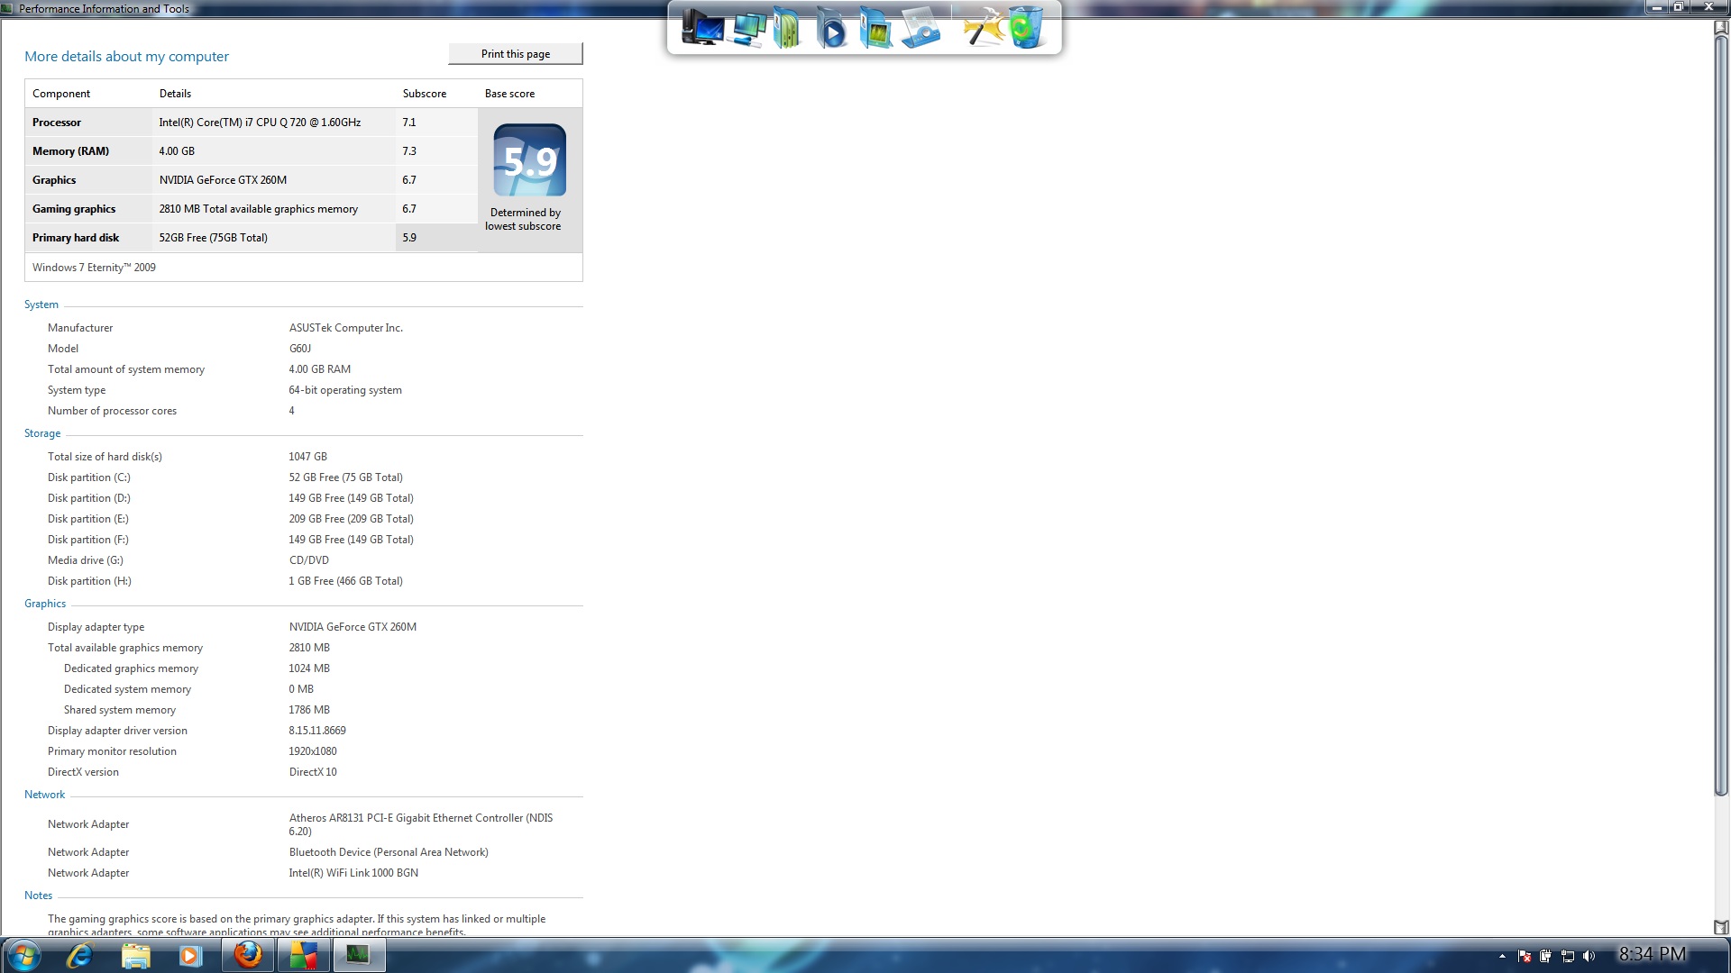Select the Processor row label
The width and height of the screenshot is (1731, 973).
(x=57, y=123)
